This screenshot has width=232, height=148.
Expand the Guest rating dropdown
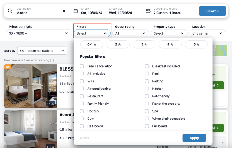(x=132, y=33)
